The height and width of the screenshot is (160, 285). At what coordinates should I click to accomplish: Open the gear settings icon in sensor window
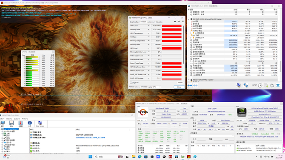coord(272,85)
